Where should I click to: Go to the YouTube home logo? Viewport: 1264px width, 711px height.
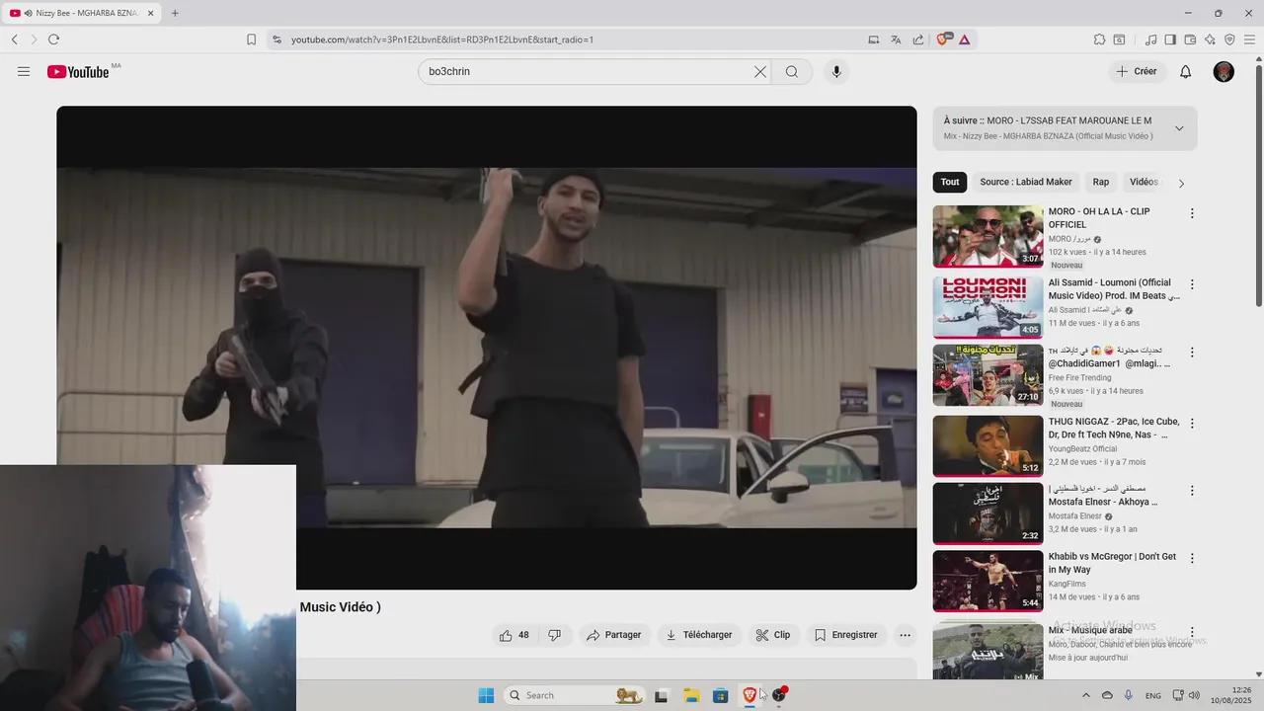(x=78, y=71)
